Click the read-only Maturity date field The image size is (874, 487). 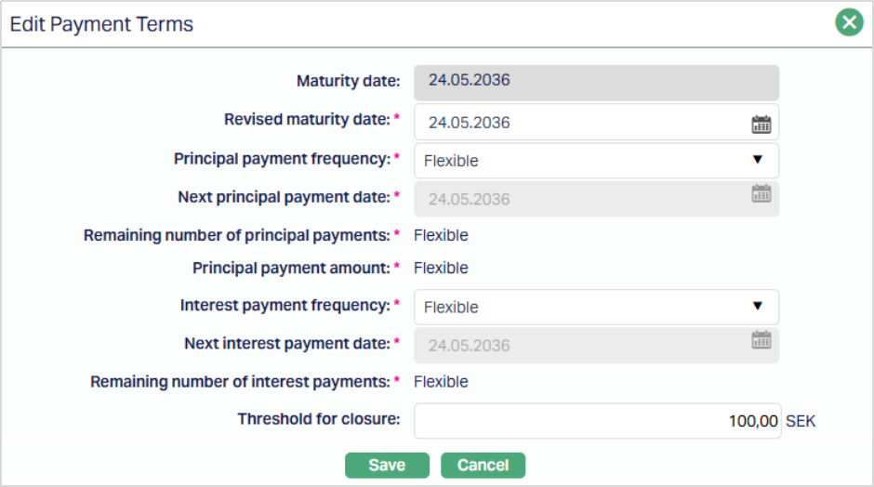[596, 82]
